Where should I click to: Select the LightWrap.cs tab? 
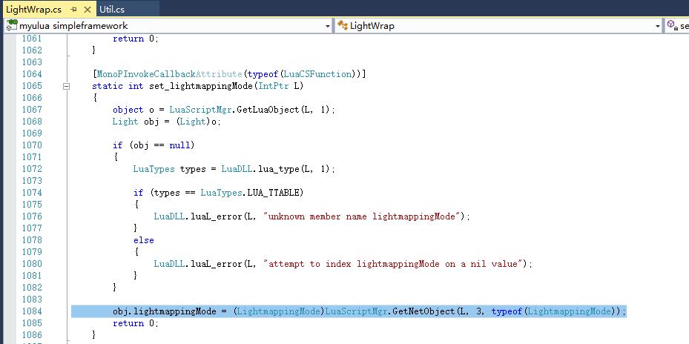point(33,9)
